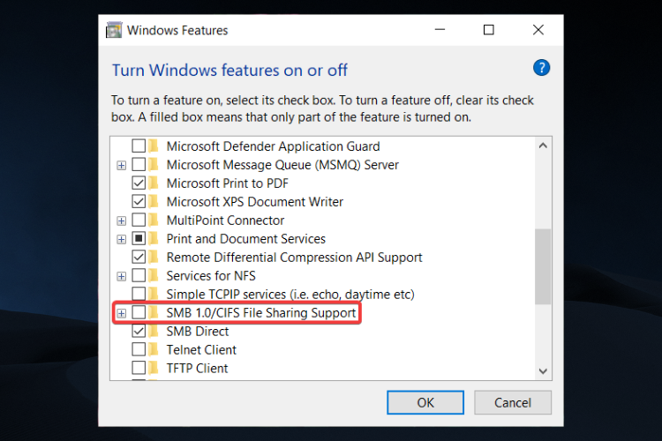Viewport: 662px width, 441px height.
Task: Click the Cancel button
Action: click(x=513, y=402)
